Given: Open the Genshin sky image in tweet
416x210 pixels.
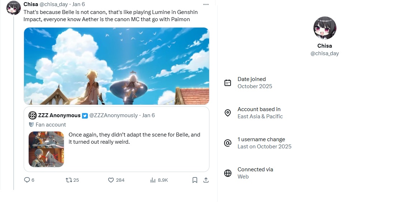Looking at the screenshot, I should tap(117, 66).
